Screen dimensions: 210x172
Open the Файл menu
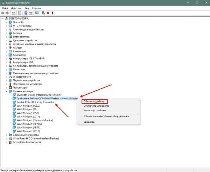tap(5, 8)
